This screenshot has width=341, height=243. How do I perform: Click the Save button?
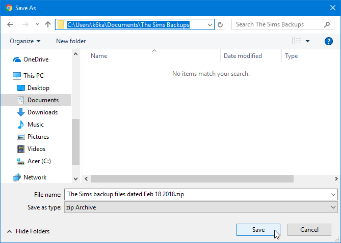pos(258,230)
